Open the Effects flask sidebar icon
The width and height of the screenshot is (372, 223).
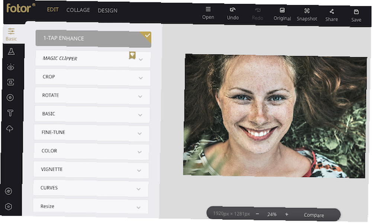(11, 51)
